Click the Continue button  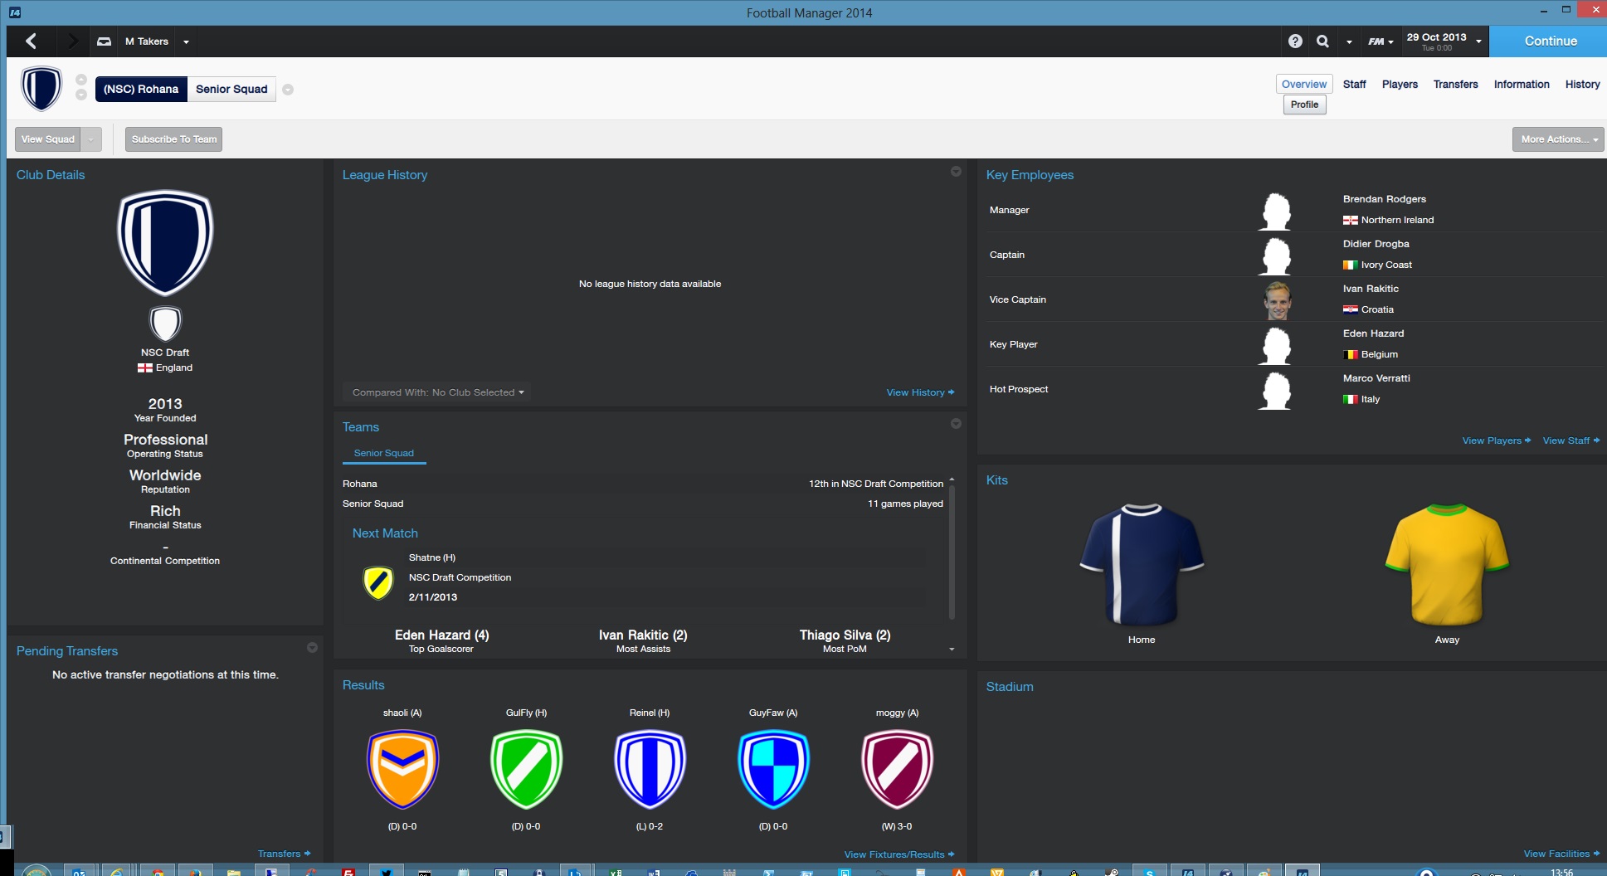(x=1550, y=41)
